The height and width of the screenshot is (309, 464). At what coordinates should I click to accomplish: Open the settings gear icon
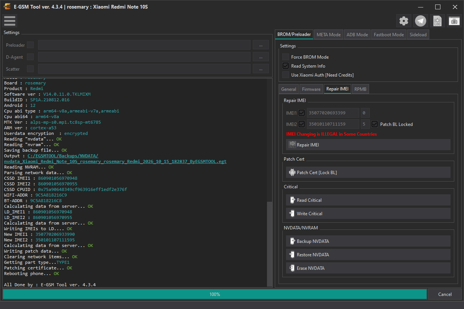coord(404,21)
